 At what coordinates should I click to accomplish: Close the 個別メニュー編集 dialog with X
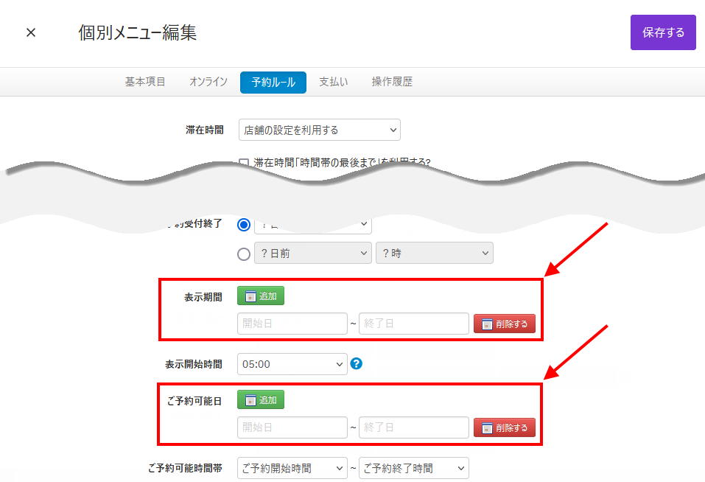[x=31, y=33]
